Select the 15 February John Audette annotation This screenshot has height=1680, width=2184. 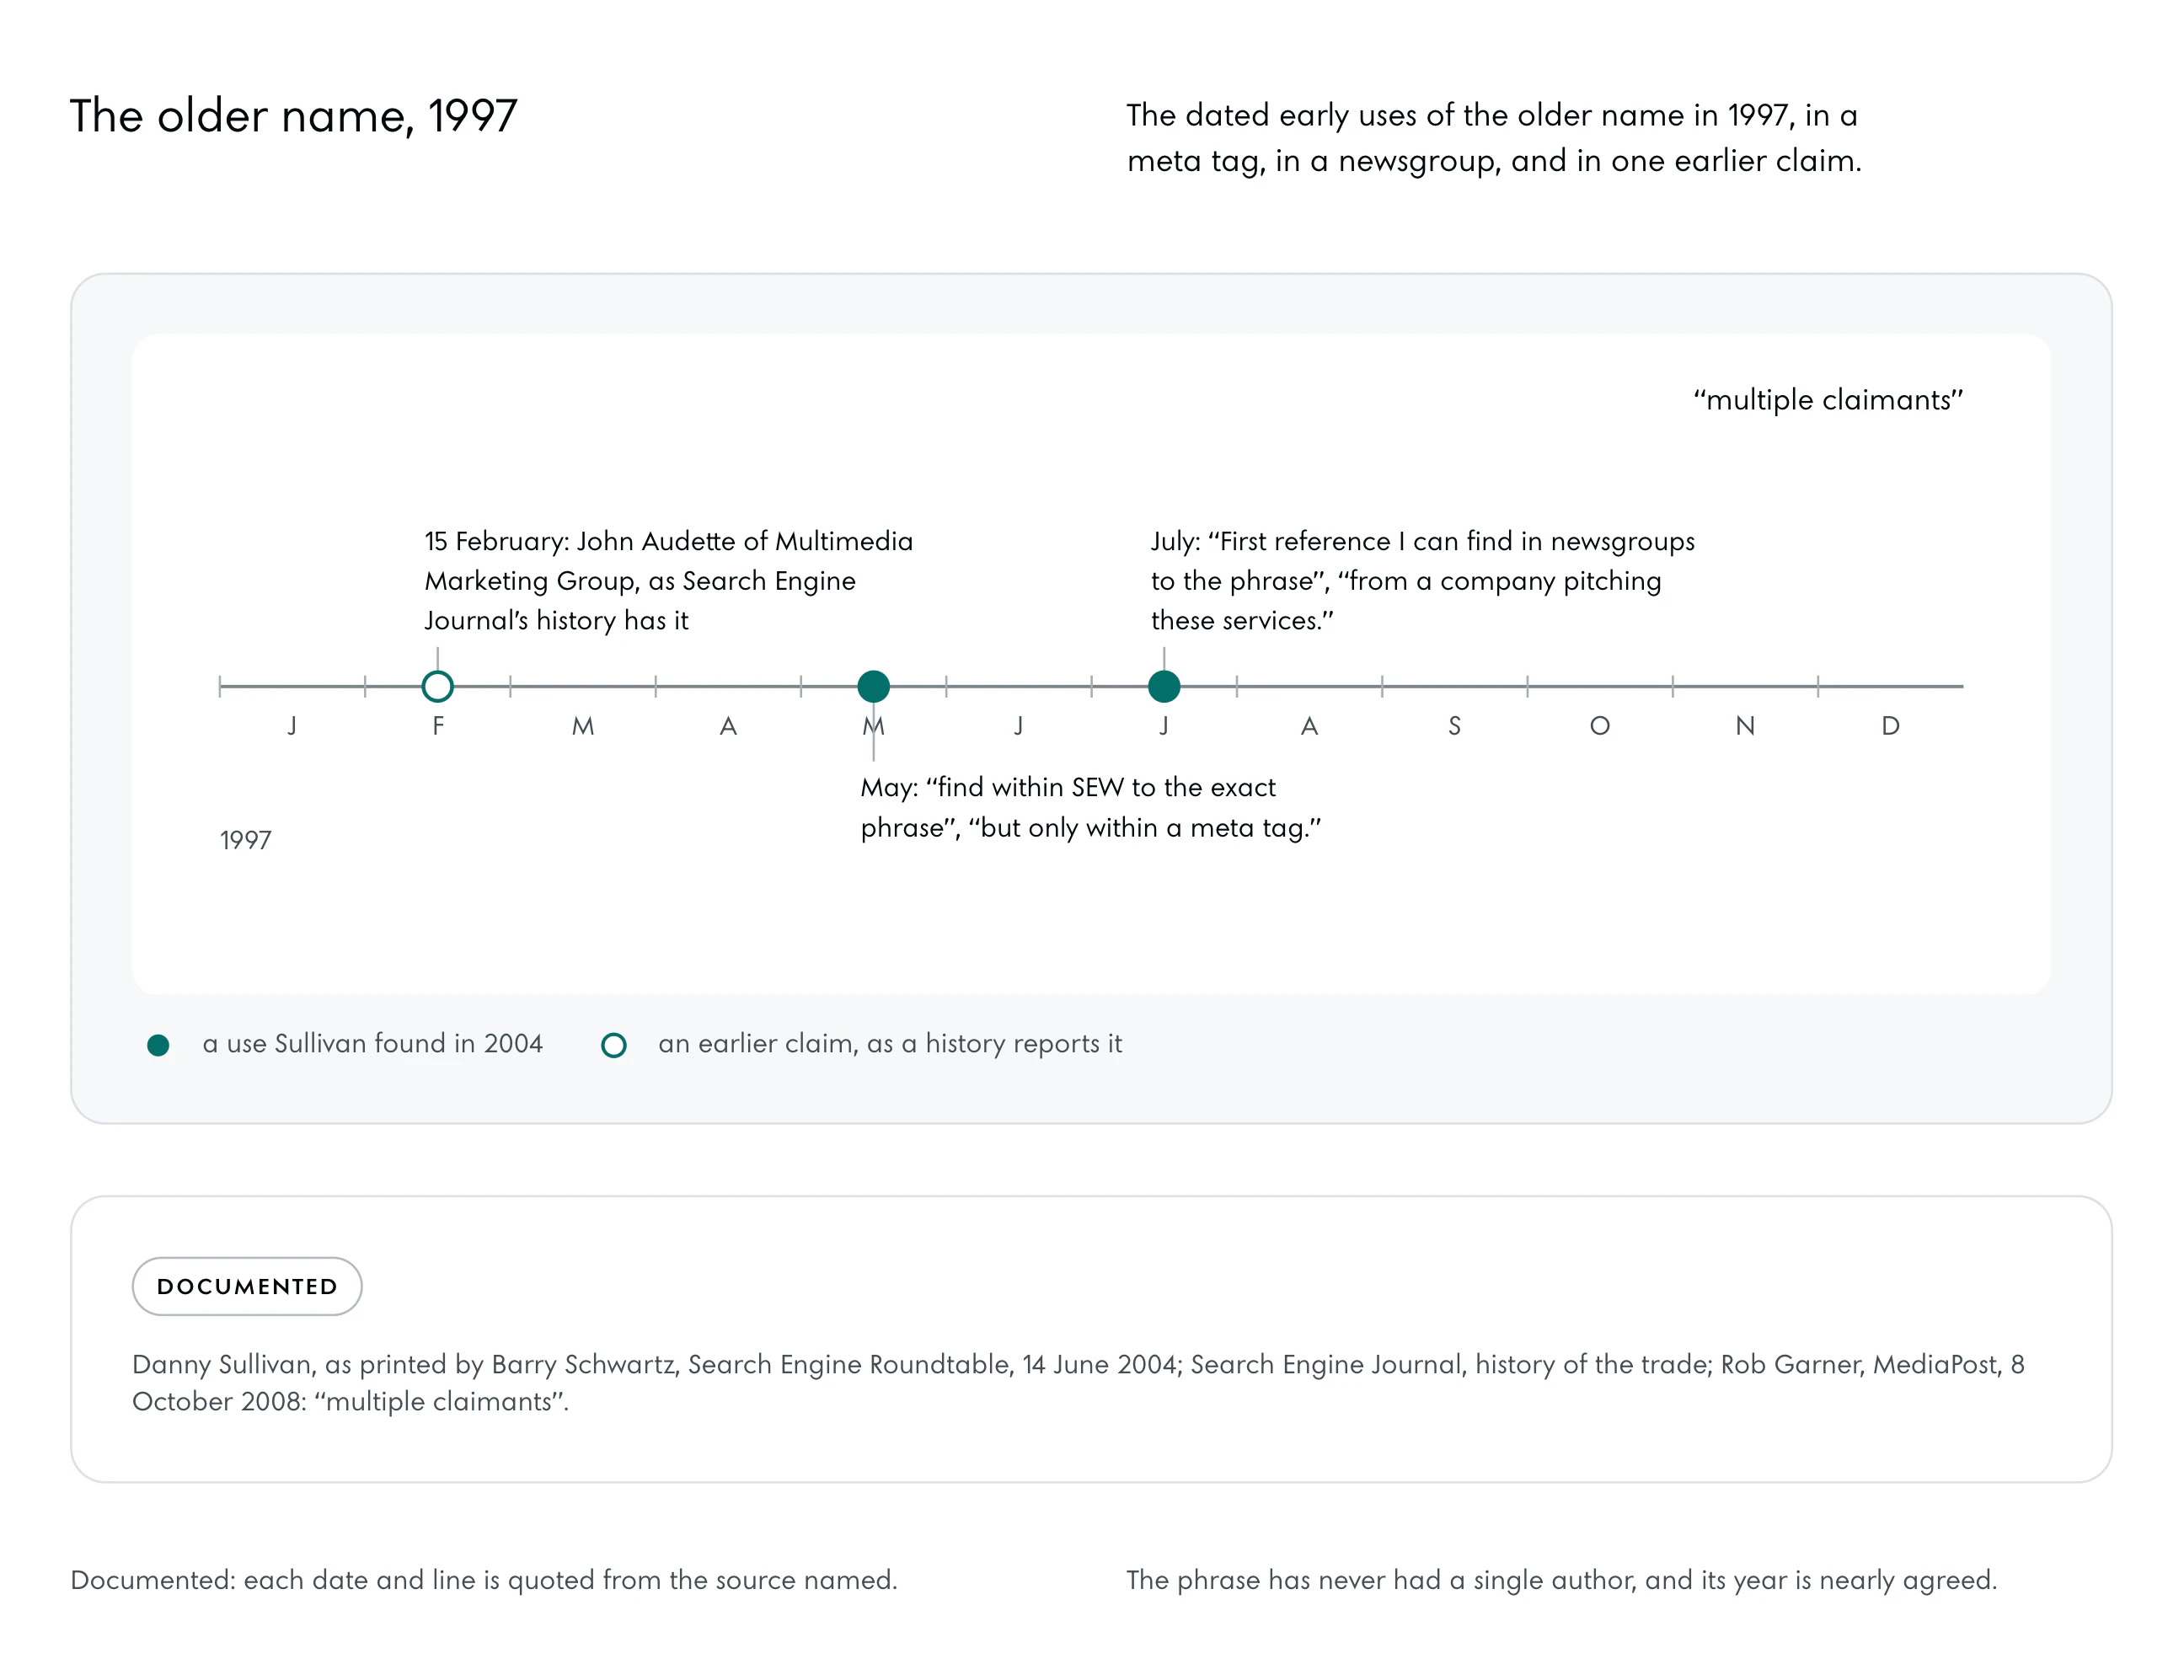(x=668, y=581)
